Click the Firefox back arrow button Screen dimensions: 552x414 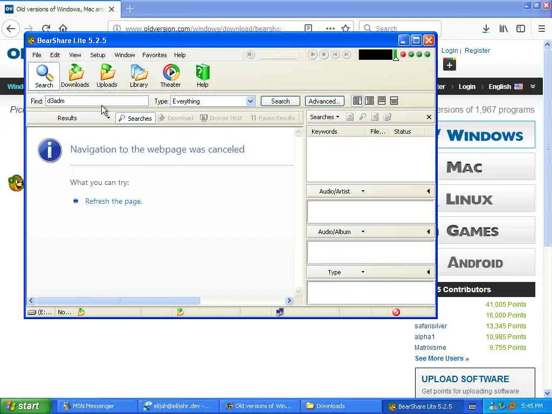pyautogui.click(x=11, y=29)
